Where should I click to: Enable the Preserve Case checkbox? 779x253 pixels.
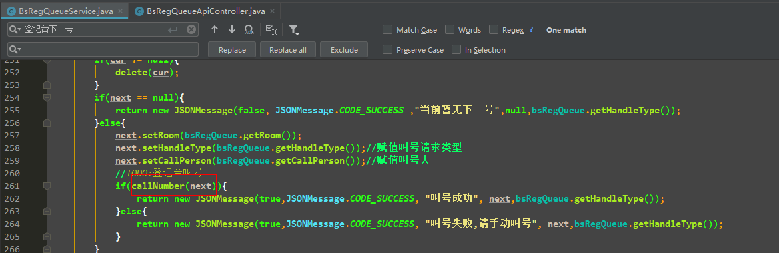pyautogui.click(x=387, y=50)
